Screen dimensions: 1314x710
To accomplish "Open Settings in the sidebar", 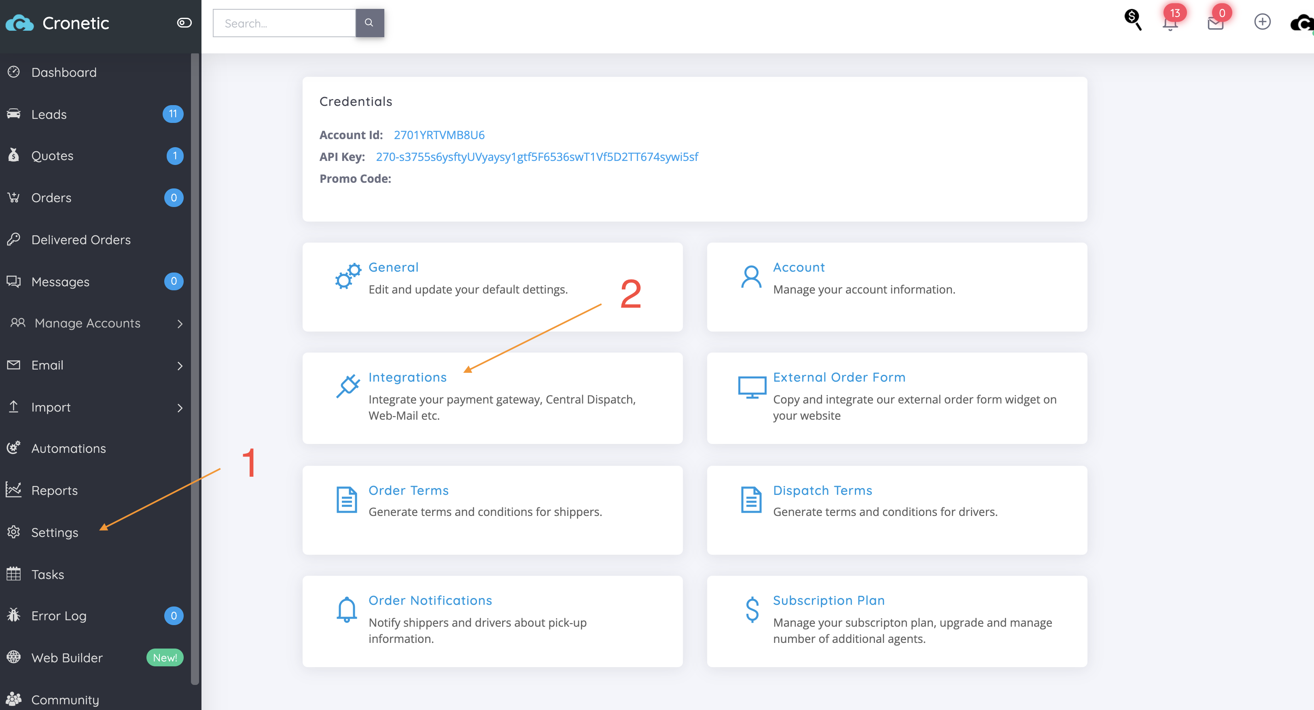I will coord(55,532).
